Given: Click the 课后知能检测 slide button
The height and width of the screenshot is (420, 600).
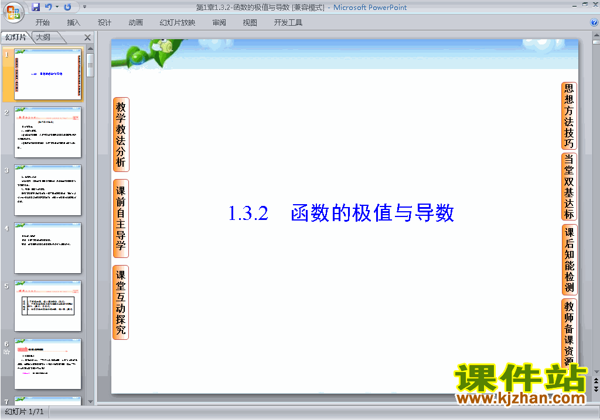Looking at the screenshot, I should (x=569, y=260).
